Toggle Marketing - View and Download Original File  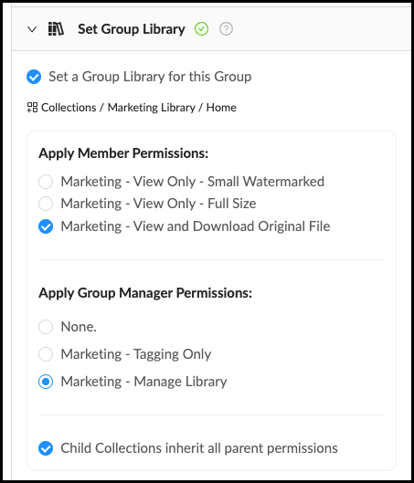tap(46, 226)
